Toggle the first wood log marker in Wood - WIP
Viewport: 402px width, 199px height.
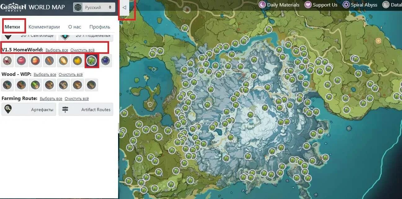7,85
